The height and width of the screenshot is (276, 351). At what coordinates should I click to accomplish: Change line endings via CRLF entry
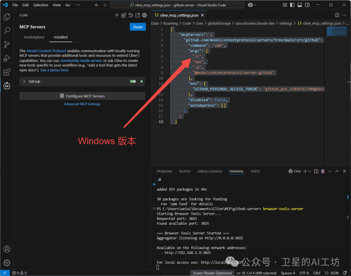[x=317, y=273]
